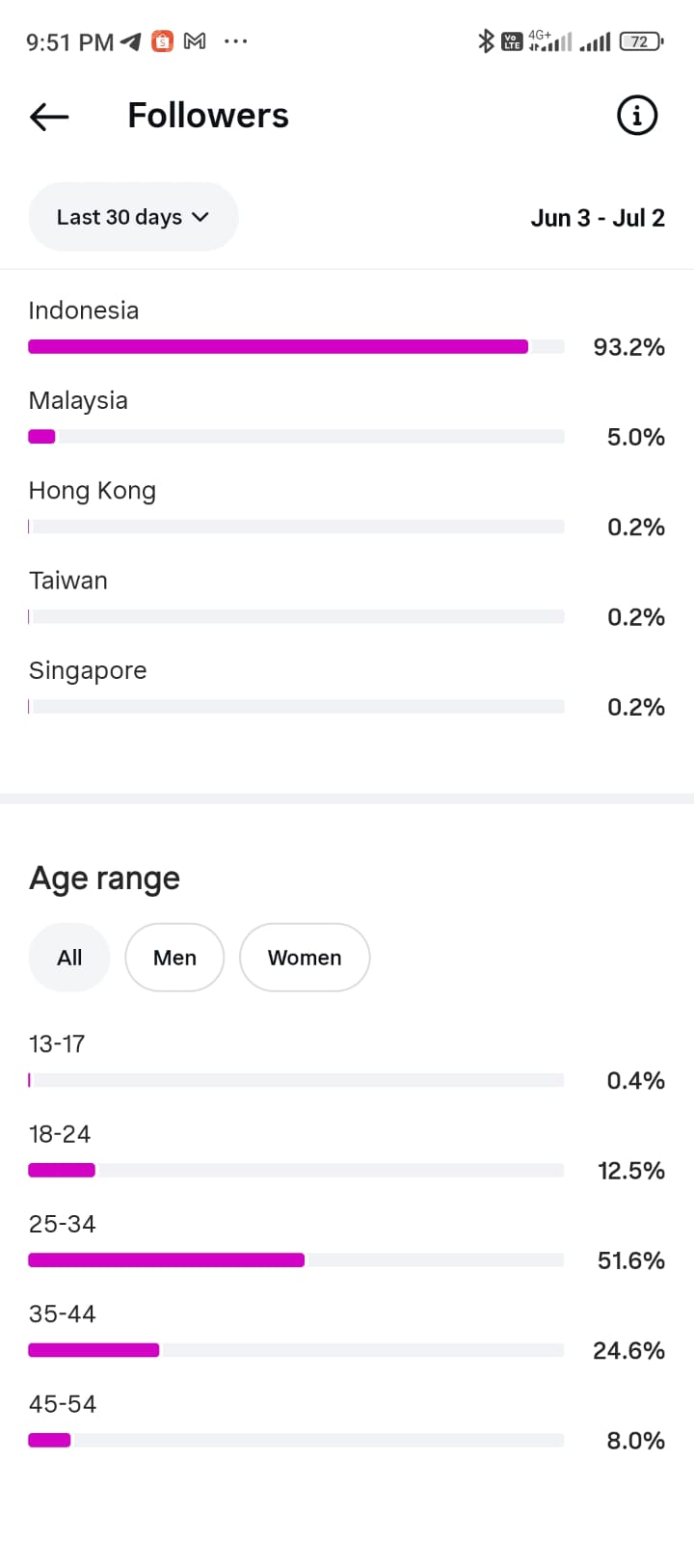Open the info circle icon

point(636,116)
